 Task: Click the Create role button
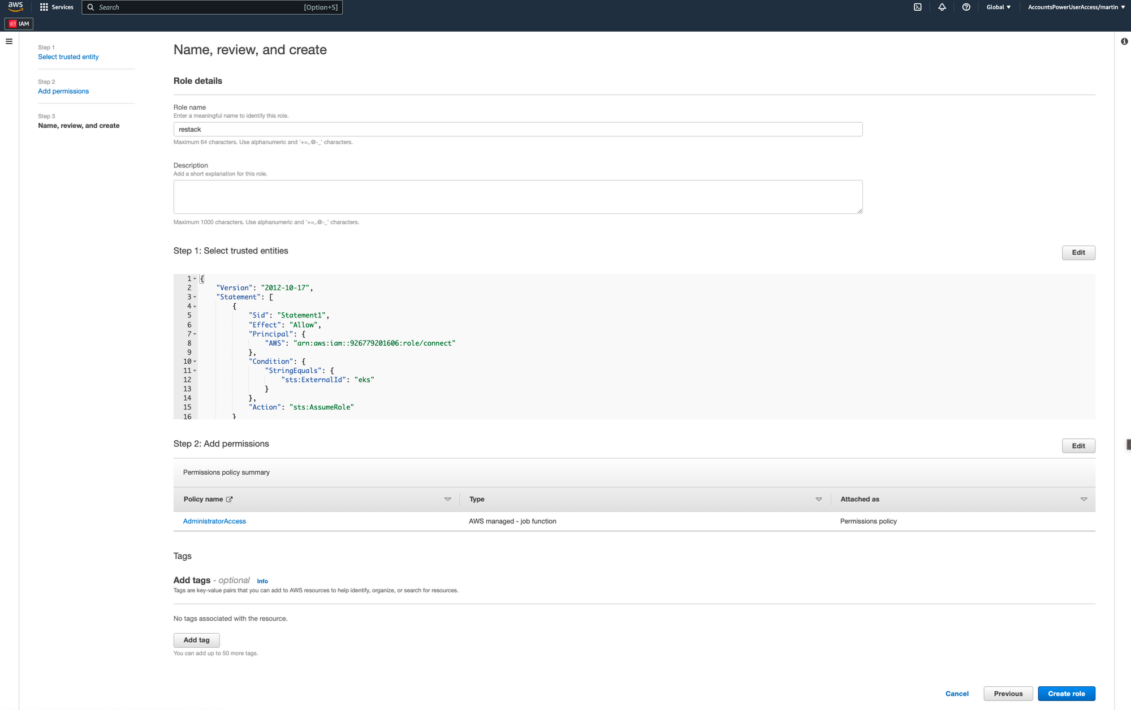[x=1066, y=693]
